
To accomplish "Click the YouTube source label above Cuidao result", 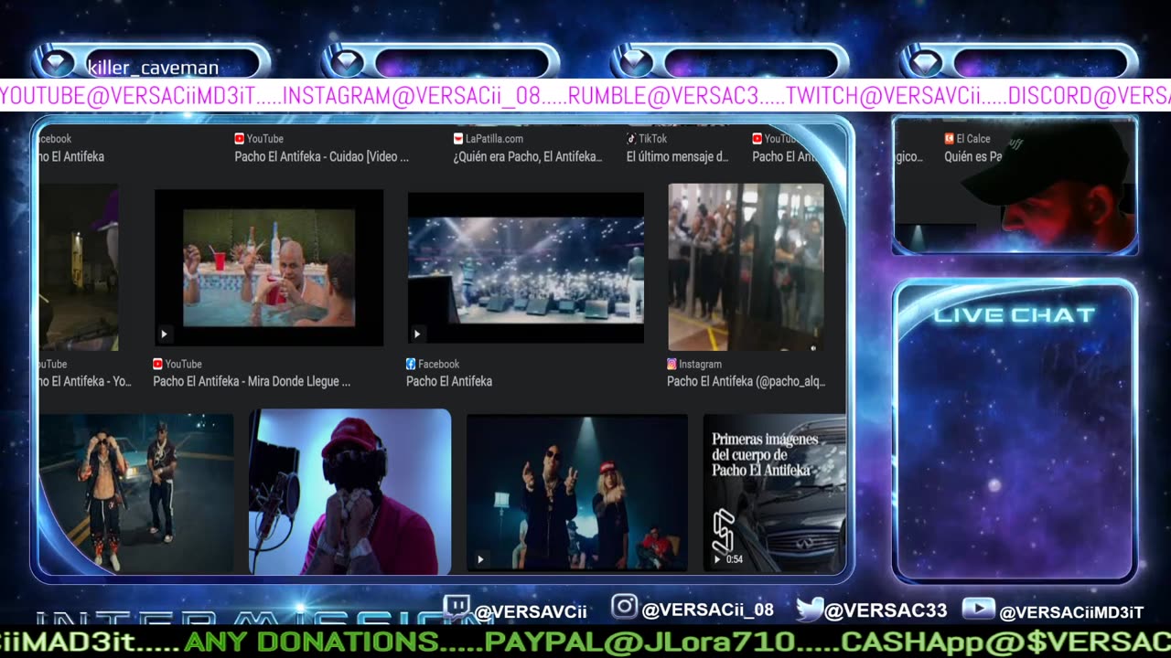I will 264,139.
